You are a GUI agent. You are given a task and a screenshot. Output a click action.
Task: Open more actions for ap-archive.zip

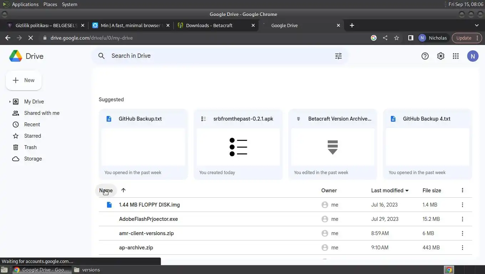(x=463, y=248)
